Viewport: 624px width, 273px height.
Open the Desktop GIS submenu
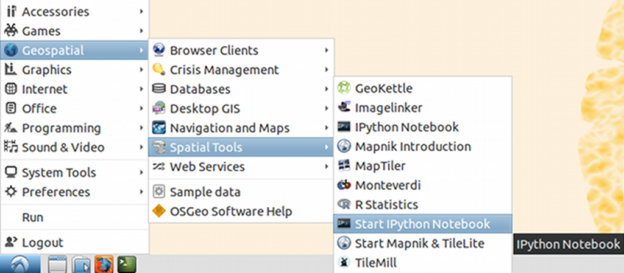205,109
